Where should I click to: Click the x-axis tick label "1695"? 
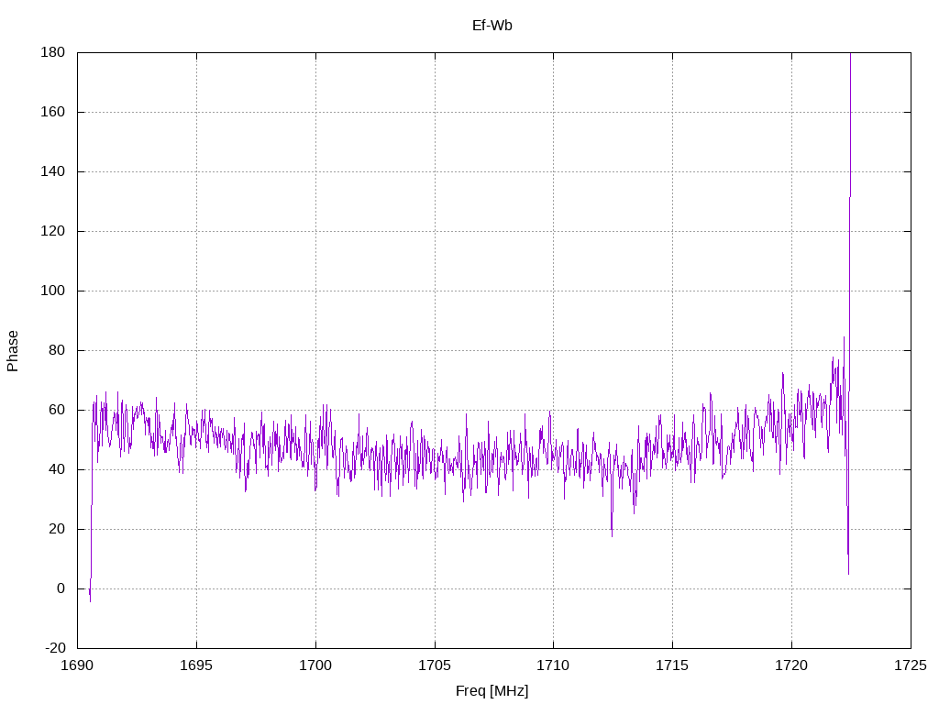click(x=196, y=665)
